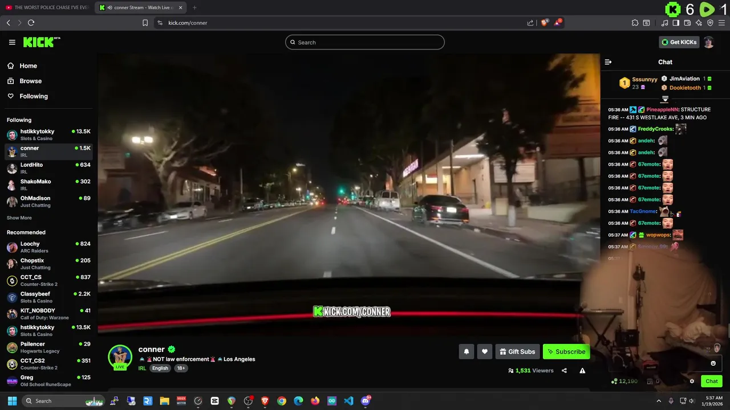This screenshot has width=730, height=410.
Task: Open CCT_CS recommended channel
Action: (48, 280)
